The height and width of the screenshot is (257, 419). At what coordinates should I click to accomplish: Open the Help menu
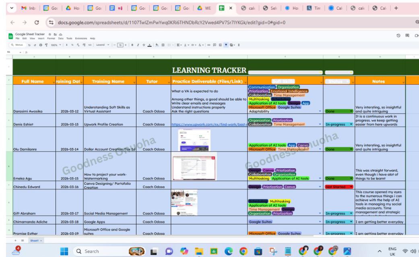point(93,39)
